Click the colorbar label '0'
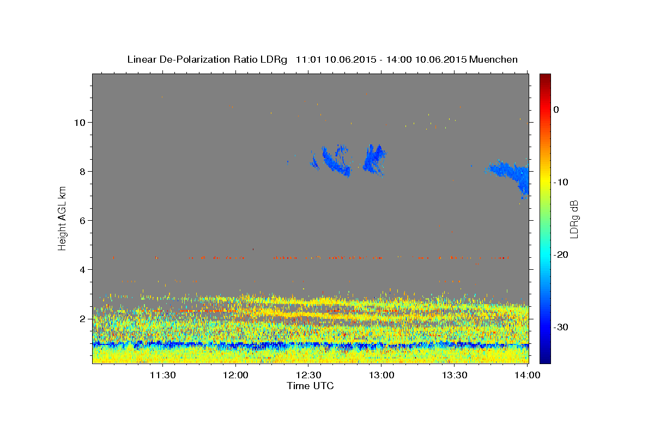 556,110
